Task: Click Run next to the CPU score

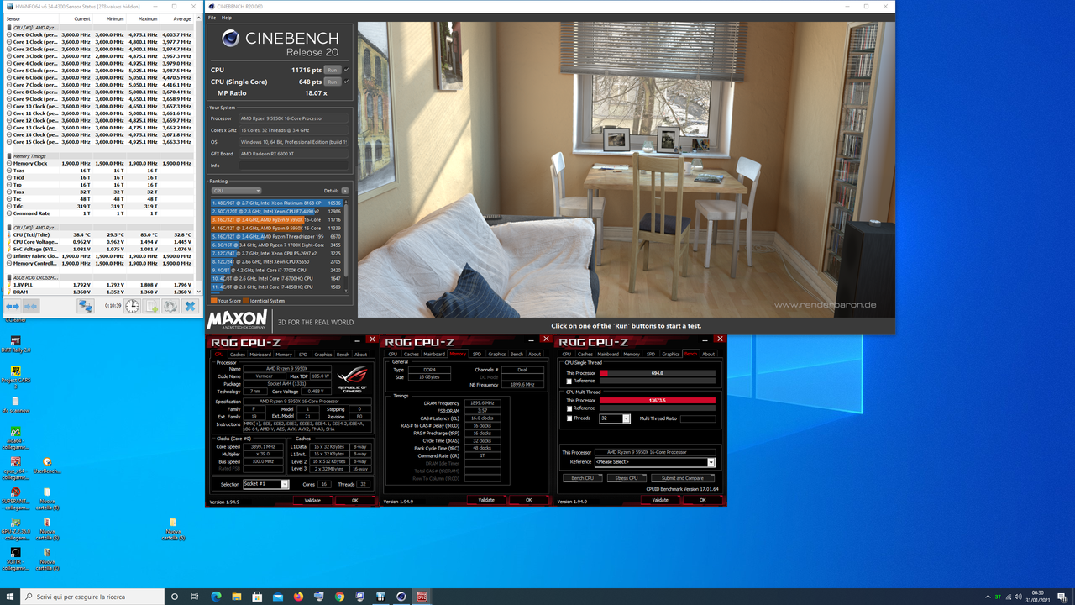Action: coord(331,71)
